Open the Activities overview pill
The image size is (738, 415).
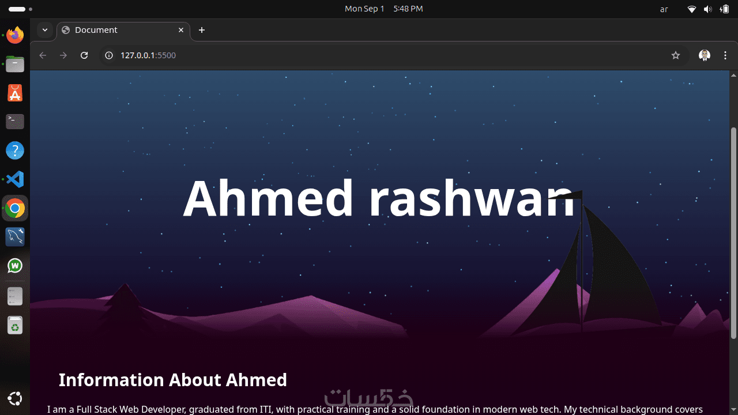click(21, 9)
